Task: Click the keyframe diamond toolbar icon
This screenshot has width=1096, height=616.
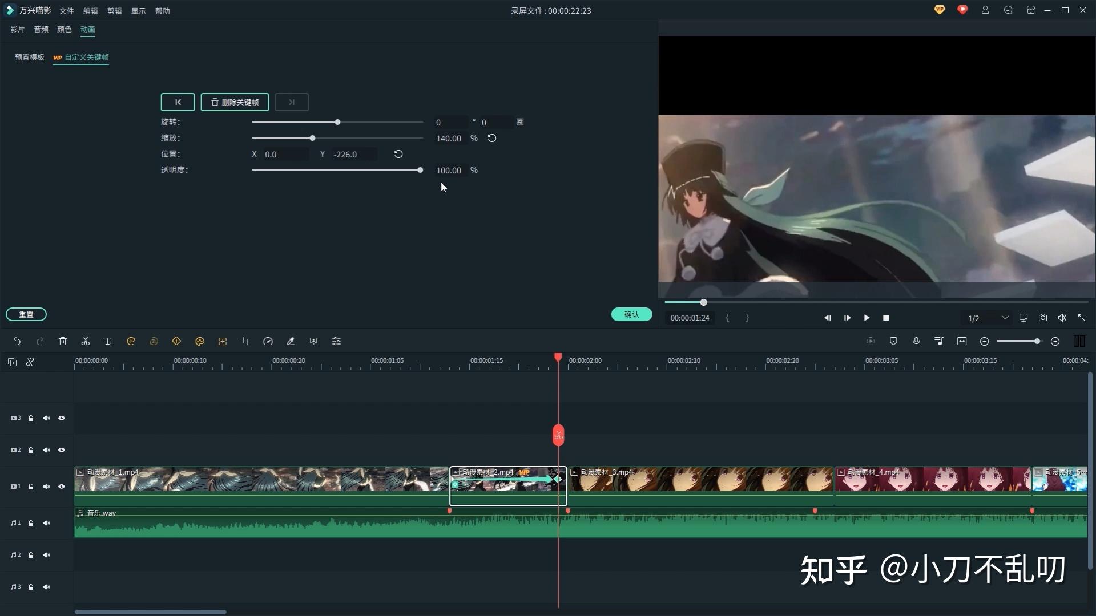Action: click(176, 341)
